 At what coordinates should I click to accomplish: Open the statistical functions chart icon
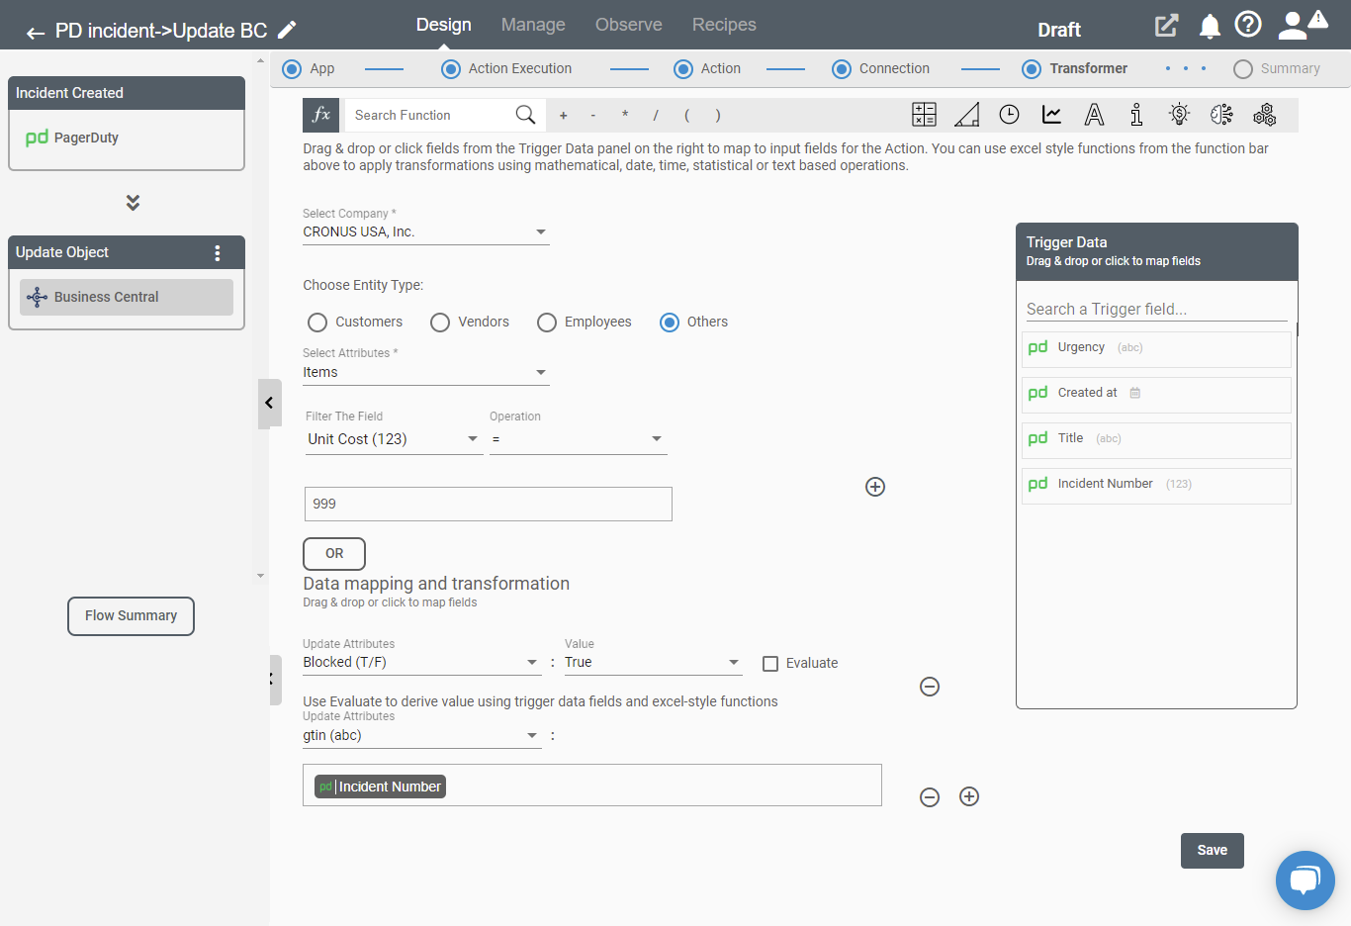[x=1052, y=115]
